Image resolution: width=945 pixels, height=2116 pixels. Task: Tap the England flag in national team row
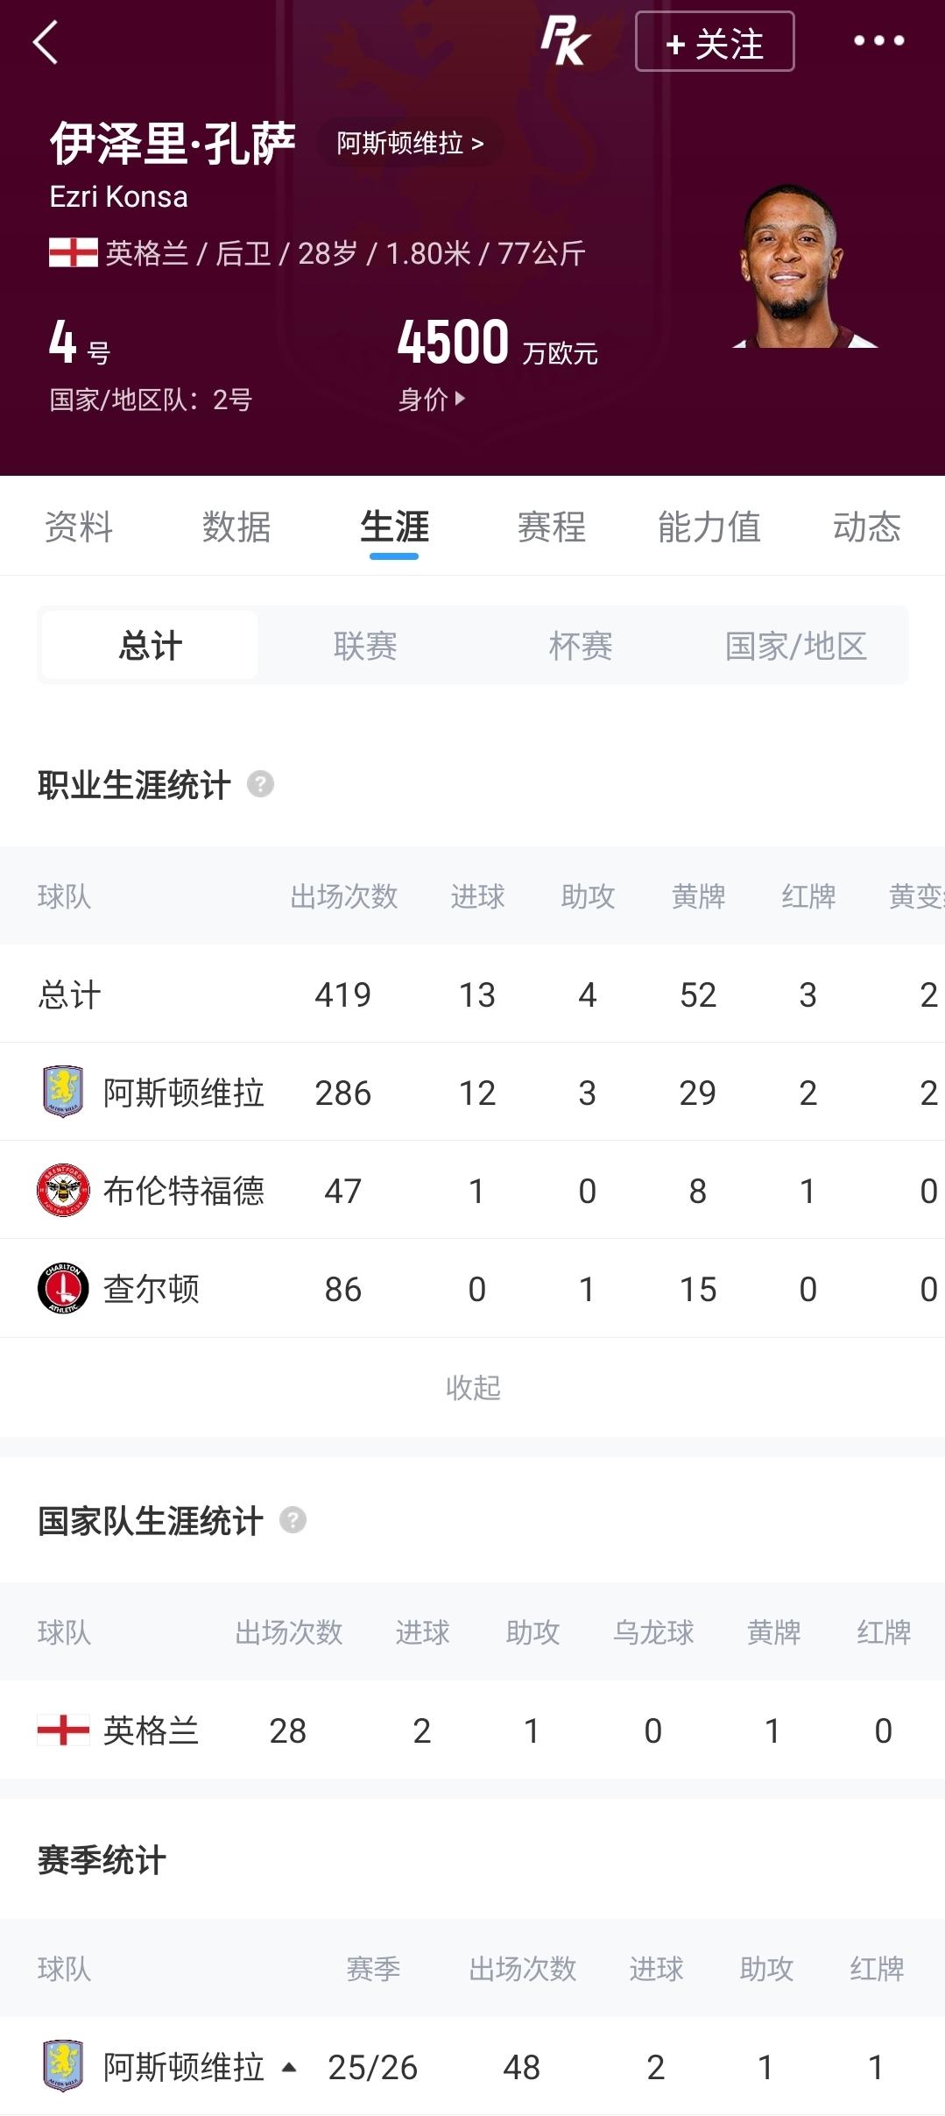point(63,1730)
